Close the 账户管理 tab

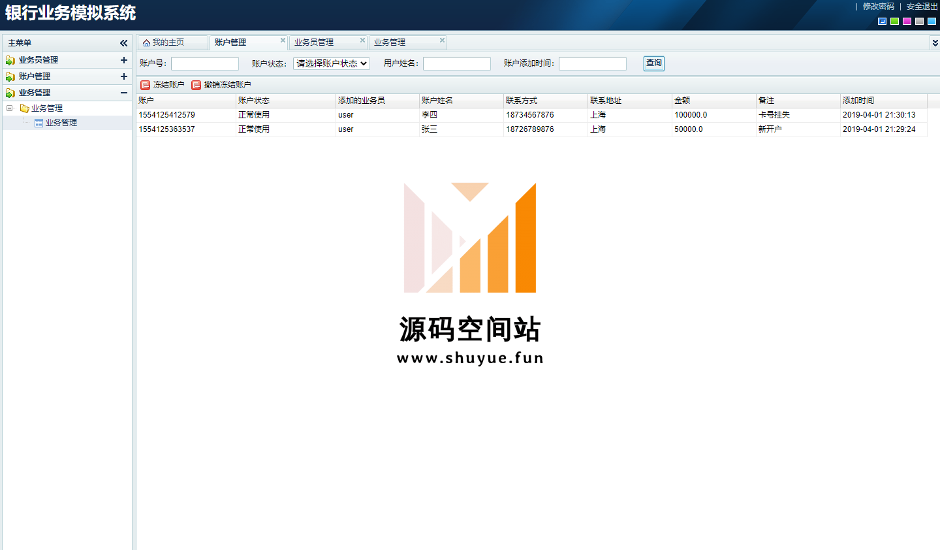[283, 40]
